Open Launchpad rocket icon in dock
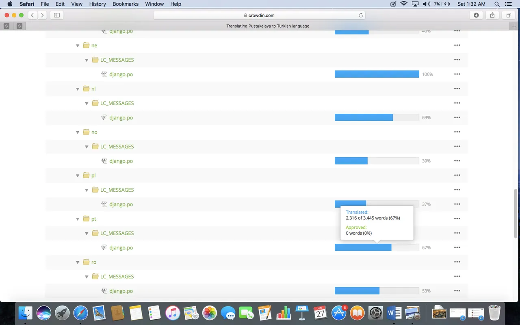 [62, 313]
